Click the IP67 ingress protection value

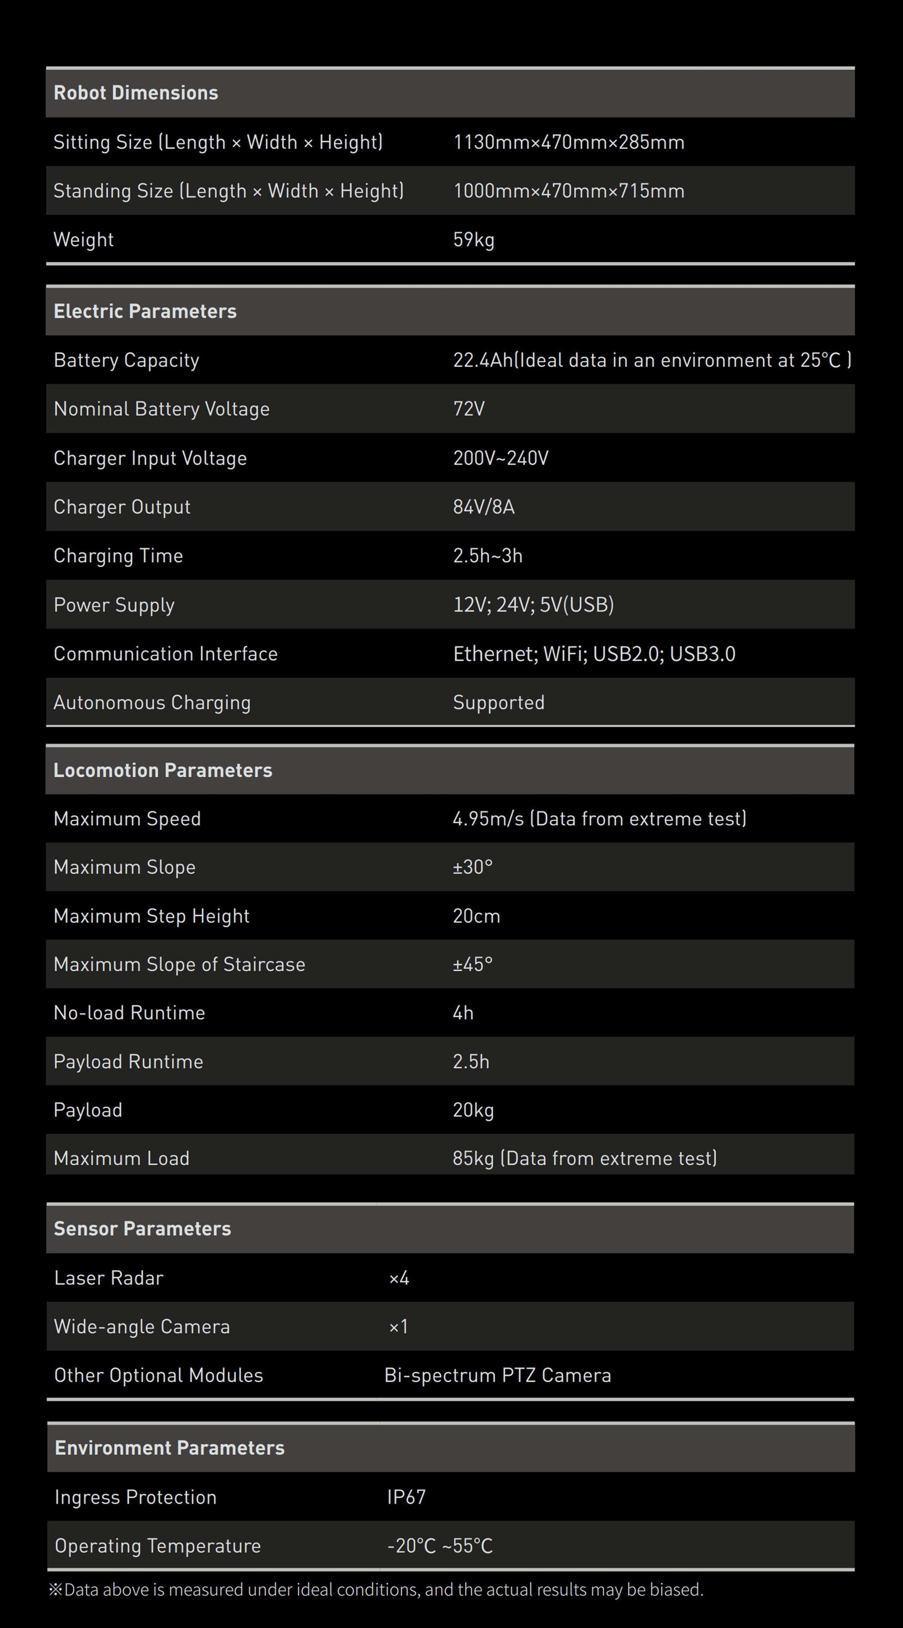point(406,1497)
